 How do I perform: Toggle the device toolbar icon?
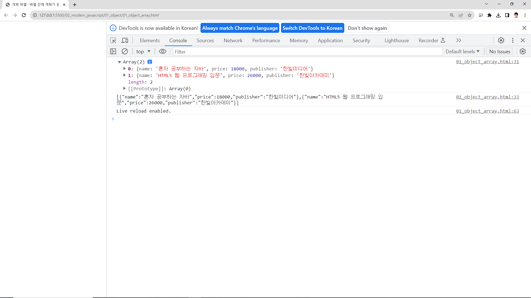click(x=125, y=41)
